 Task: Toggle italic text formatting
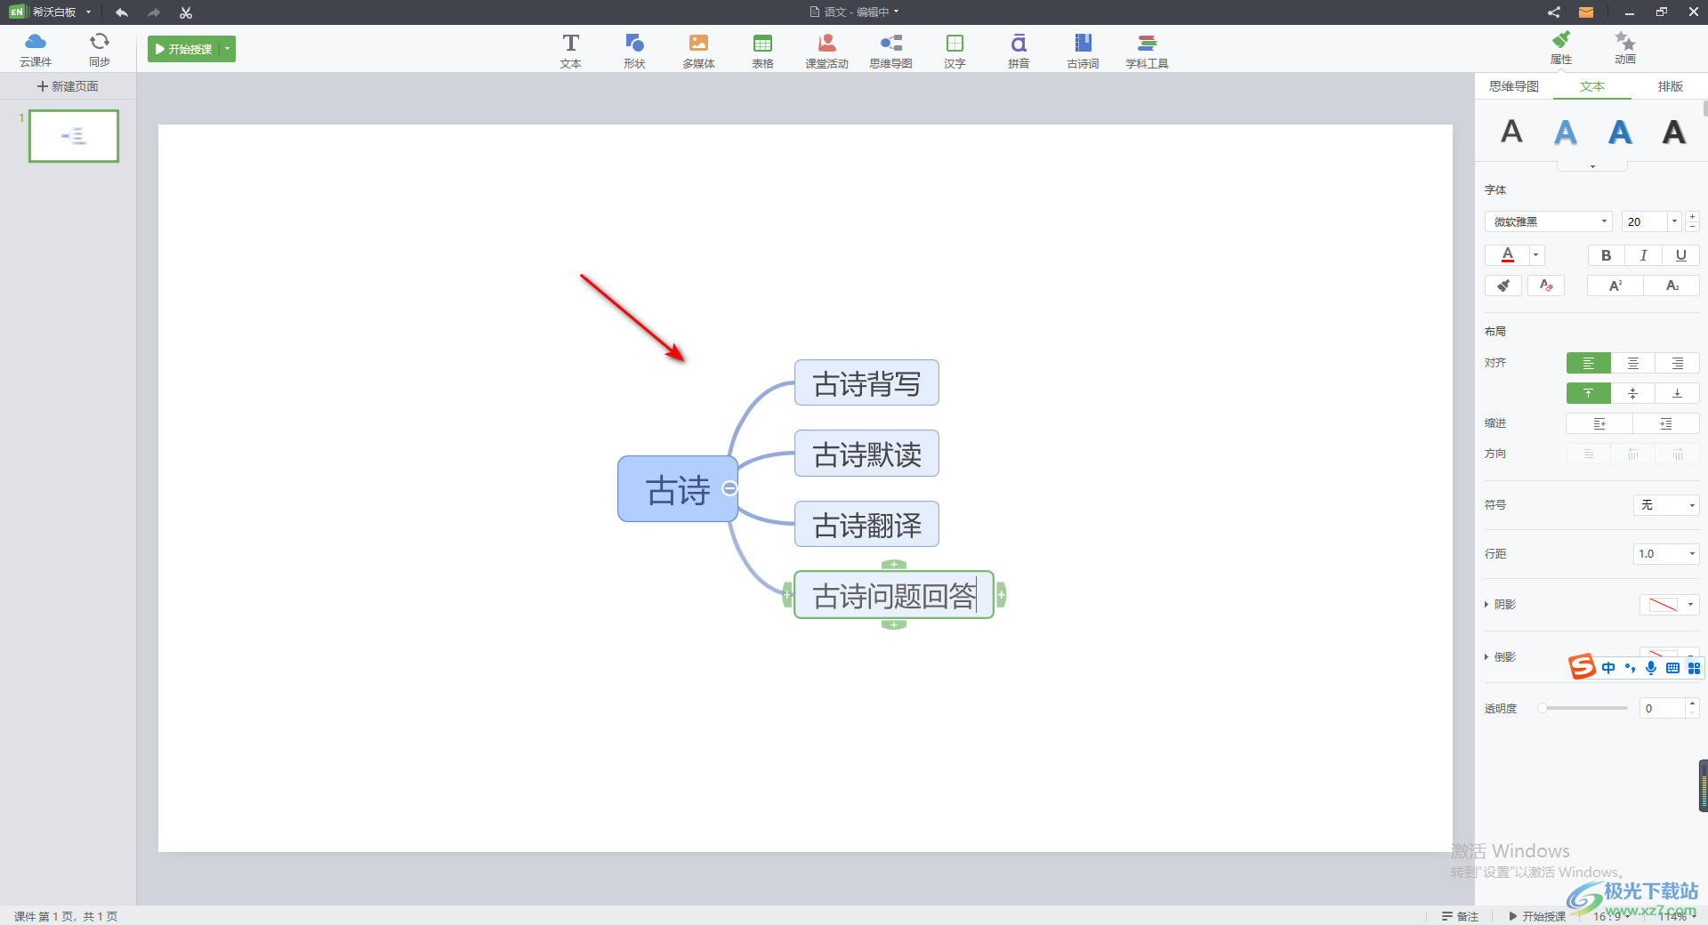pos(1643,255)
